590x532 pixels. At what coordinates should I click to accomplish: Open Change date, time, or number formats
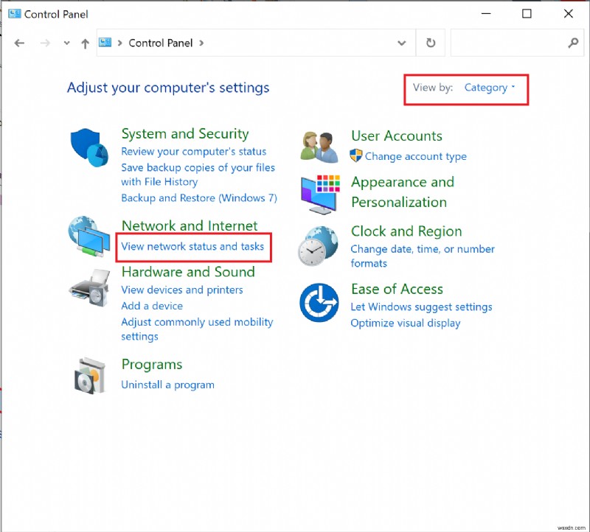423,256
